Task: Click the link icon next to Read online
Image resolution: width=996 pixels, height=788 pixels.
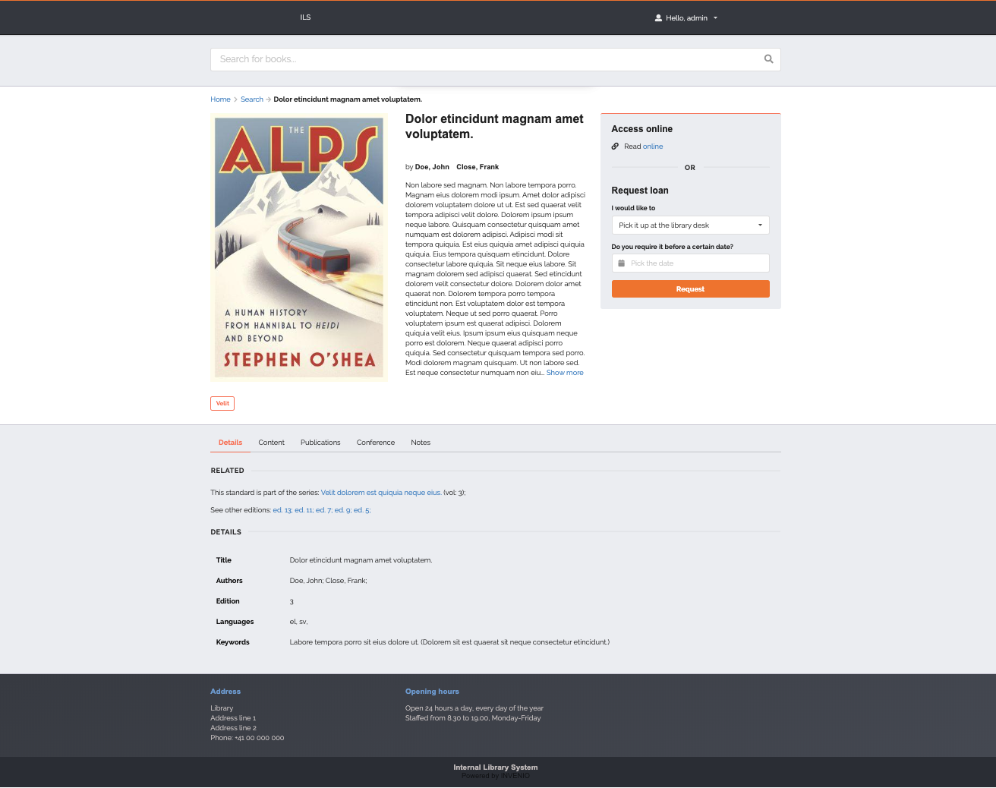Action: (615, 147)
